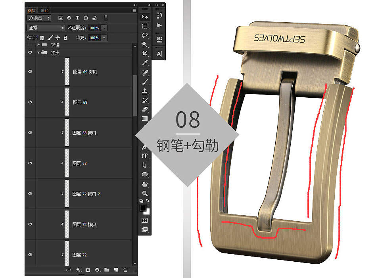Select the Healing Brush tool
This screenshot has height=278, width=376.
pyautogui.click(x=145, y=73)
